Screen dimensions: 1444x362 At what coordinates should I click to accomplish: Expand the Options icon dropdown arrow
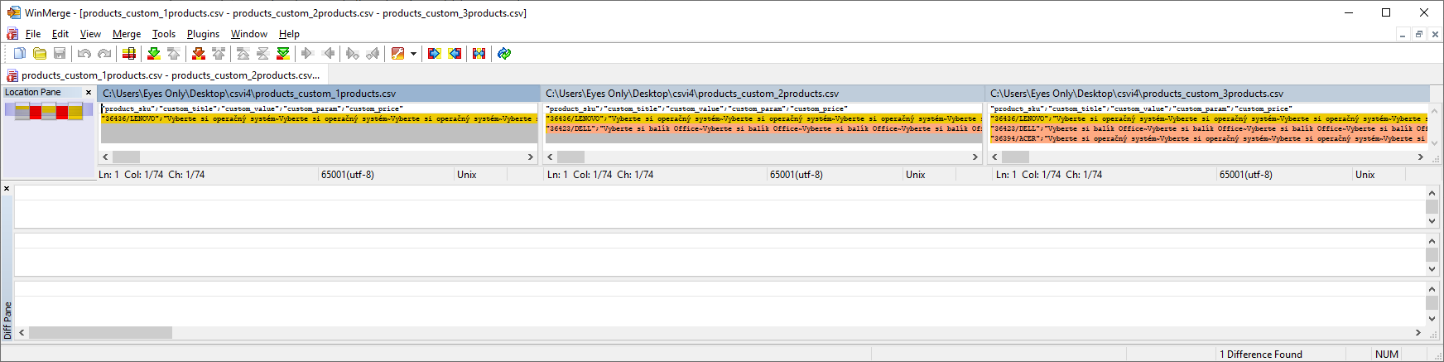tap(413, 54)
